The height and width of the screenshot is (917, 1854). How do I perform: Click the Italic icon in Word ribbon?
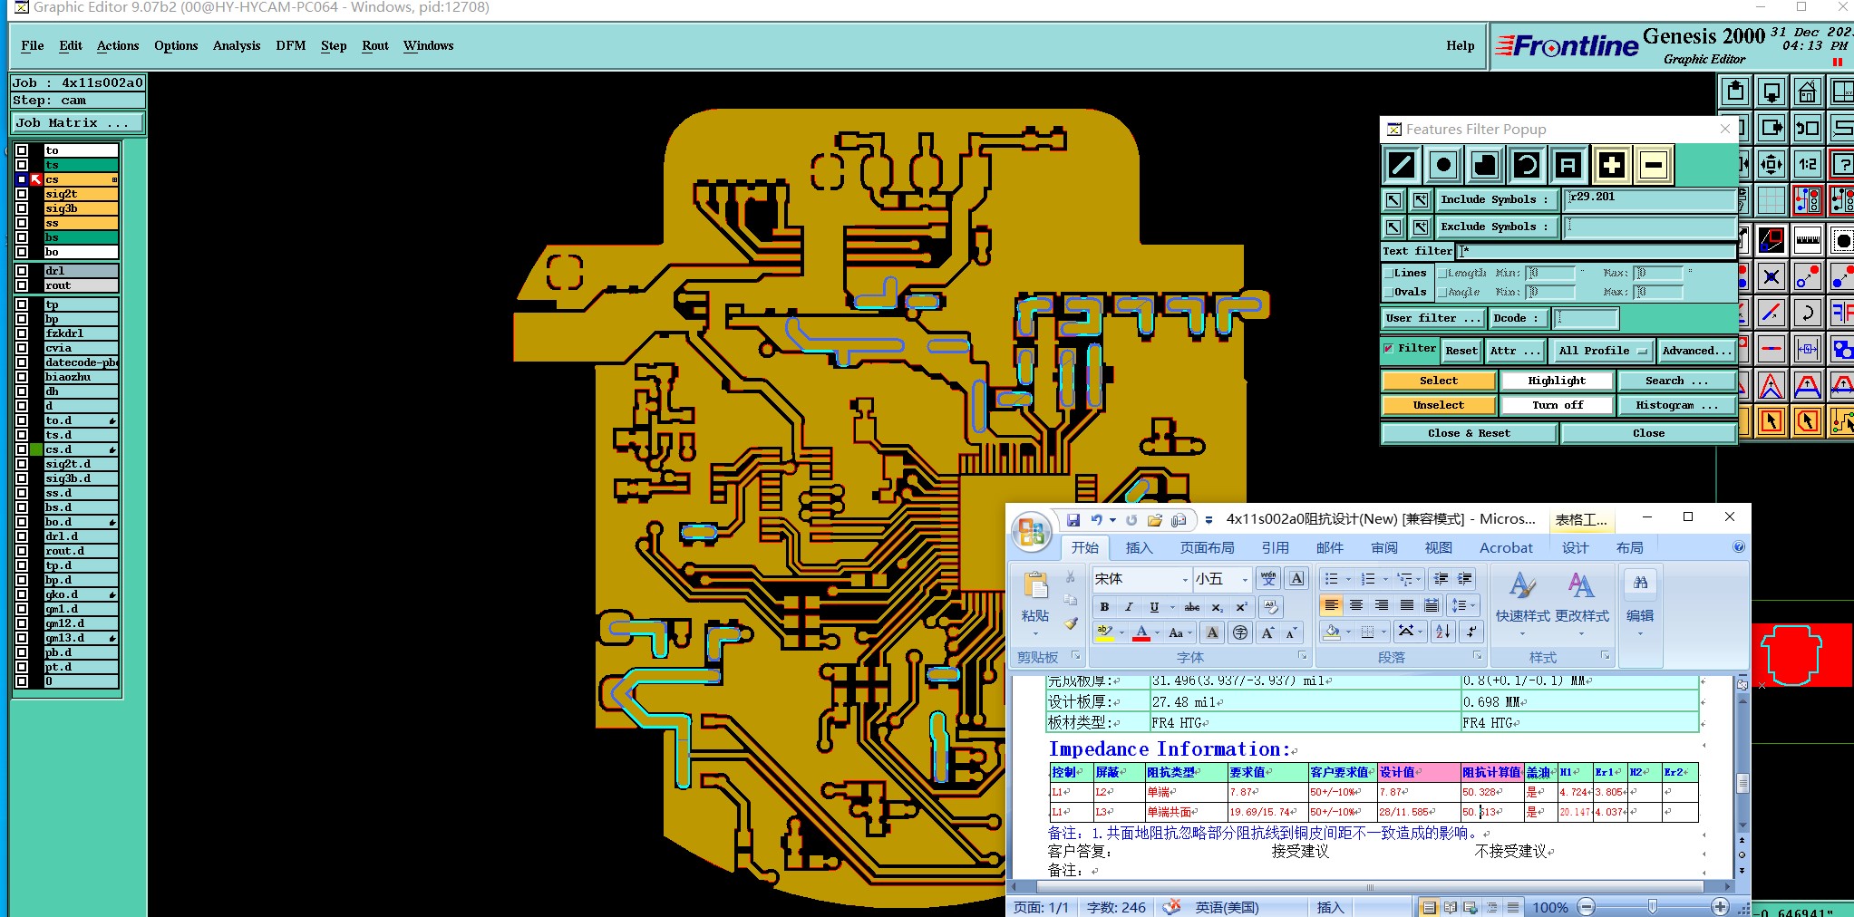coord(1129,607)
